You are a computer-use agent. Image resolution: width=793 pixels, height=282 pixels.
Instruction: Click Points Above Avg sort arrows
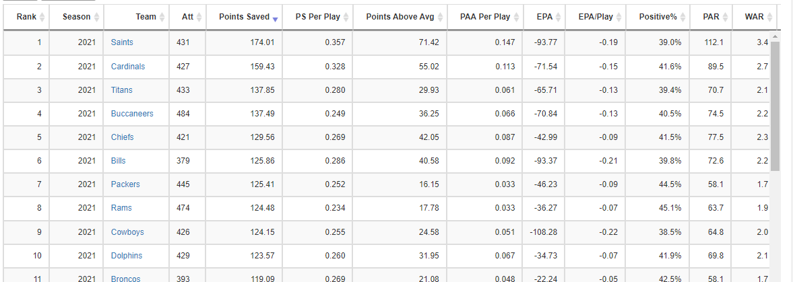click(440, 17)
